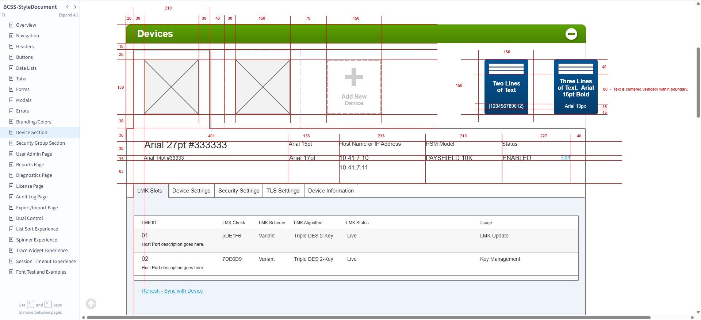Click the LMK Status column header

[357, 223]
